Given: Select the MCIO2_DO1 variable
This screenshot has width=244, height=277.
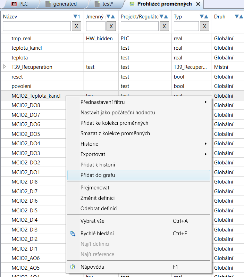Looking at the screenshot, I should click(x=26, y=172).
